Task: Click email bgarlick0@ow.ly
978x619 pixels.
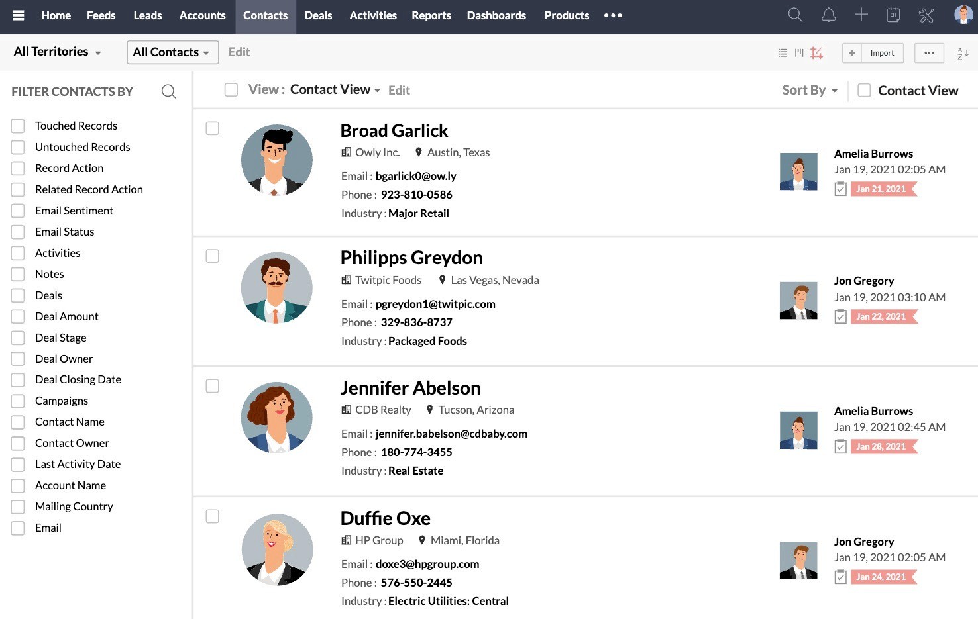Action: 415,176
